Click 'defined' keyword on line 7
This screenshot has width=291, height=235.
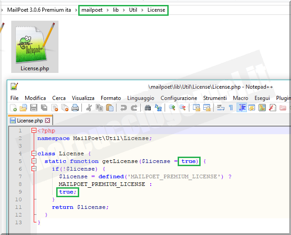(x=111, y=176)
